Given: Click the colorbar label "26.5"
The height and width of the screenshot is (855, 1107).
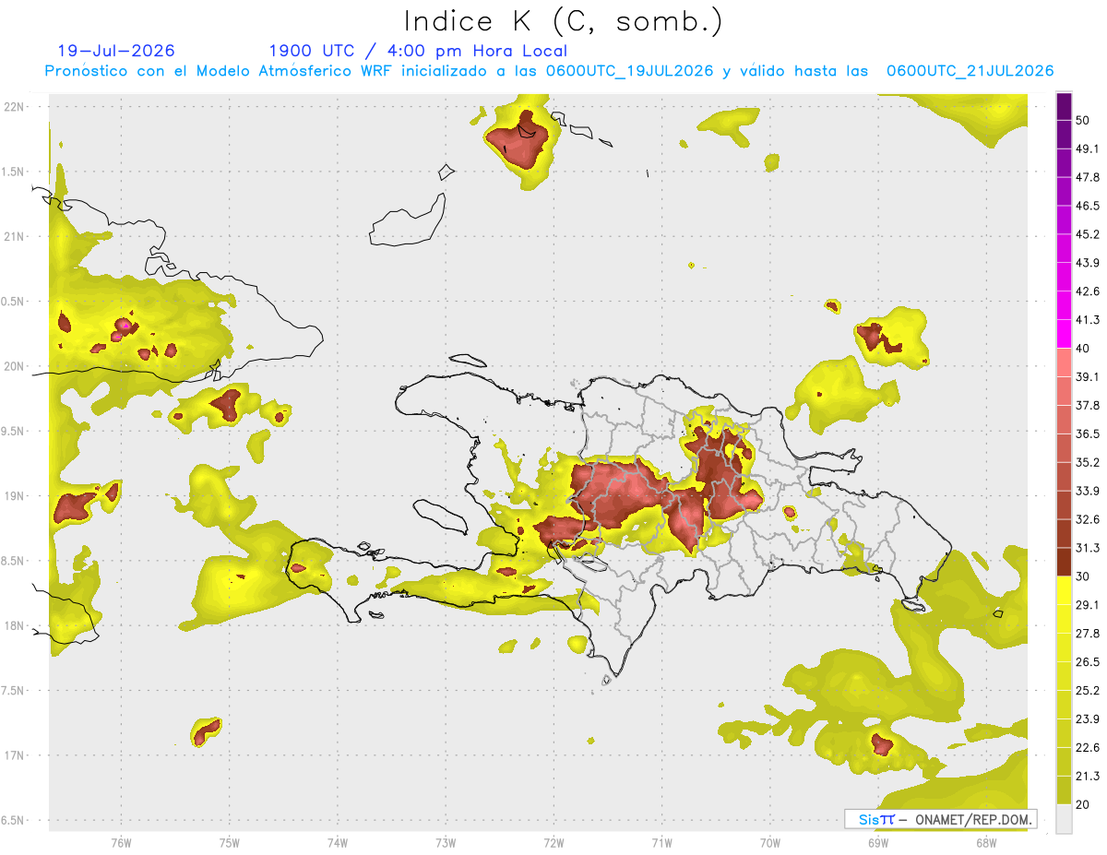Looking at the screenshot, I should click(1088, 662).
